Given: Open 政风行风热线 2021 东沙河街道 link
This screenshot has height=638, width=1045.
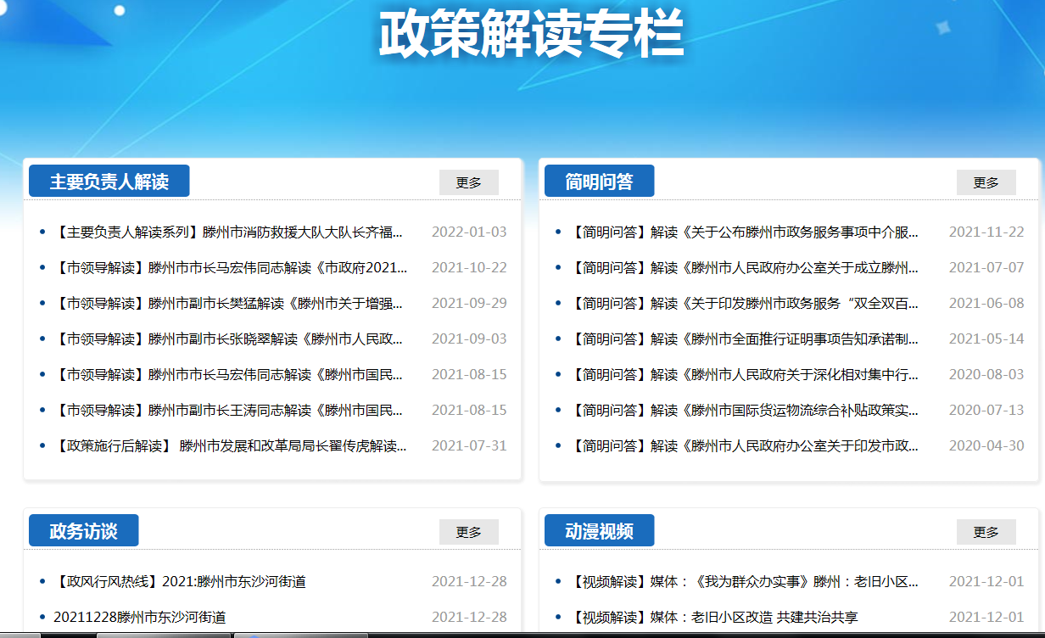Looking at the screenshot, I should click(179, 581).
